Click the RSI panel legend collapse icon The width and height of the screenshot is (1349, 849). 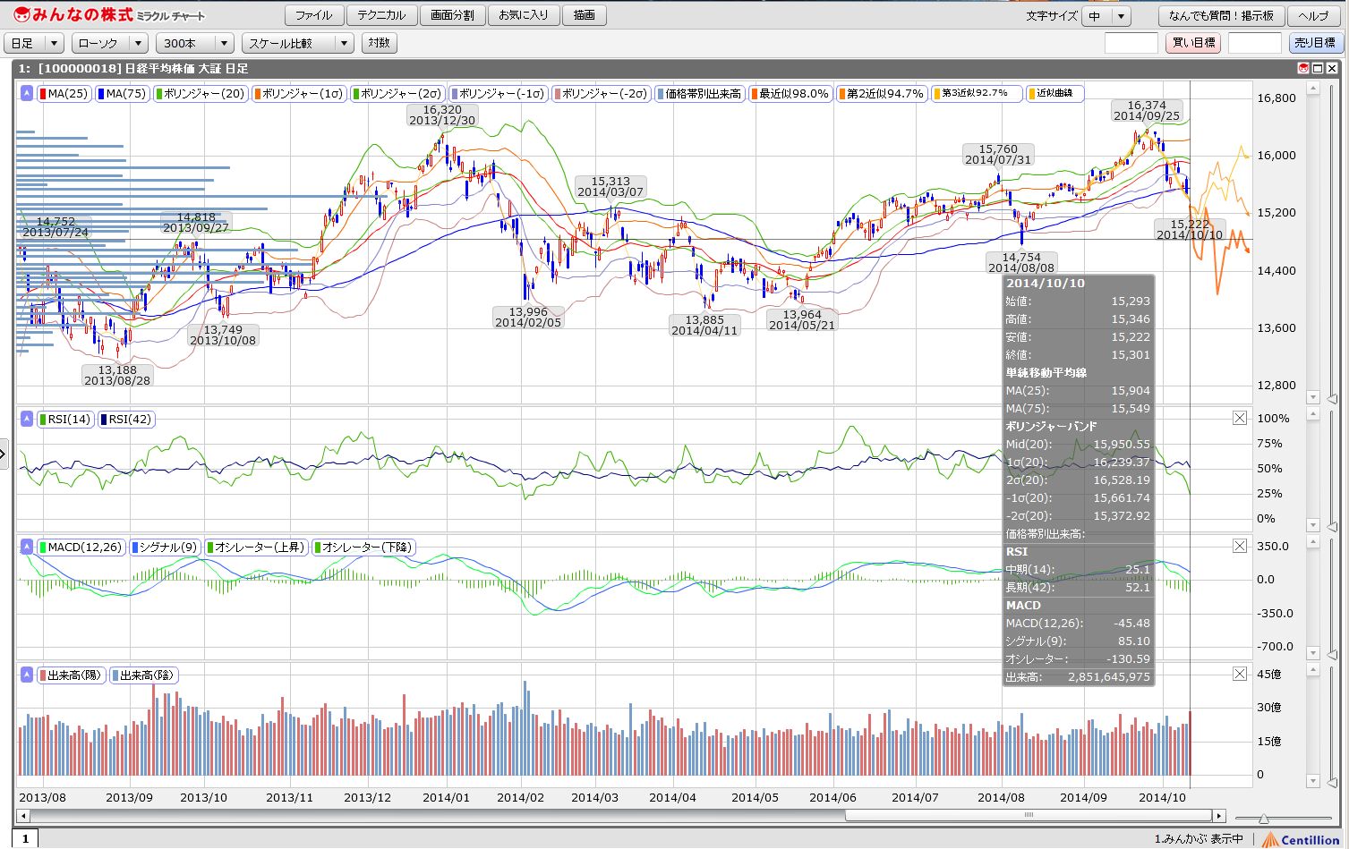click(27, 419)
